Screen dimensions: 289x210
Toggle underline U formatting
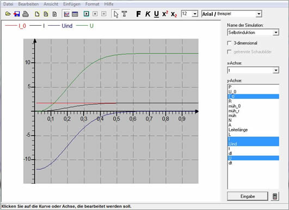156,14
